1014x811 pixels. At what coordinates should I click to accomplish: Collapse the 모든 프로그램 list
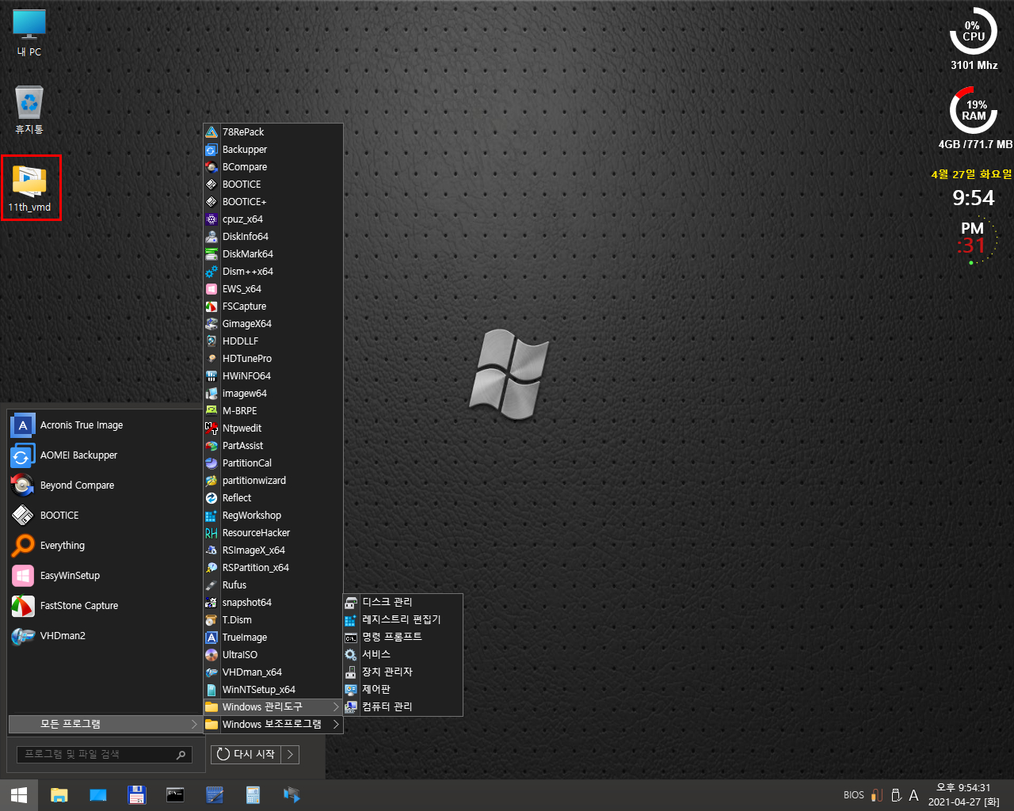coord(105,725)
